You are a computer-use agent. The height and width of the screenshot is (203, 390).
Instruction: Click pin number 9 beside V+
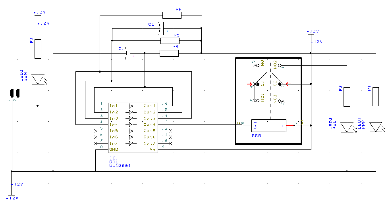pos(163,147)
